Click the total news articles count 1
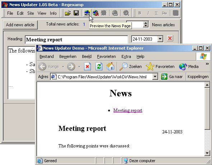This screenshot has width=212, height=165. pos(84,24)
